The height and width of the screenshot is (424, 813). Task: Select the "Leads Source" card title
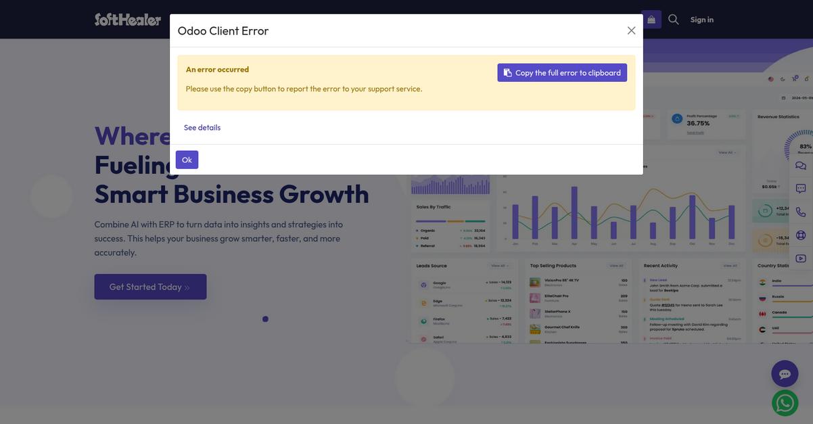(x=432, y=266)
